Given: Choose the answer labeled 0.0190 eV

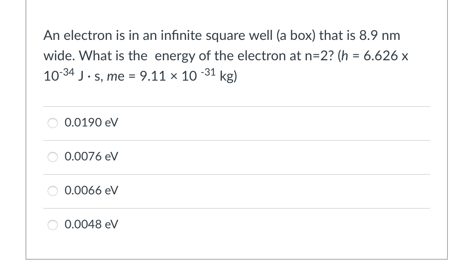Looking at the screenshot, I should 91,123.
